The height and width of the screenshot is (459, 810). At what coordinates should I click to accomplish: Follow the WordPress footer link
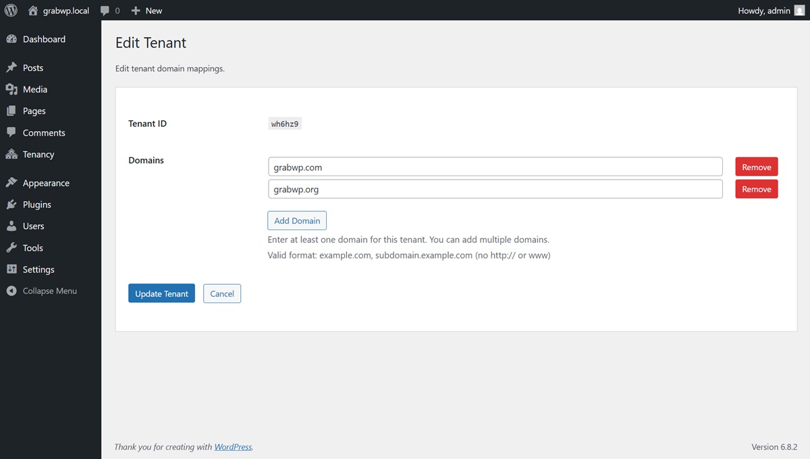coord(233,447)
